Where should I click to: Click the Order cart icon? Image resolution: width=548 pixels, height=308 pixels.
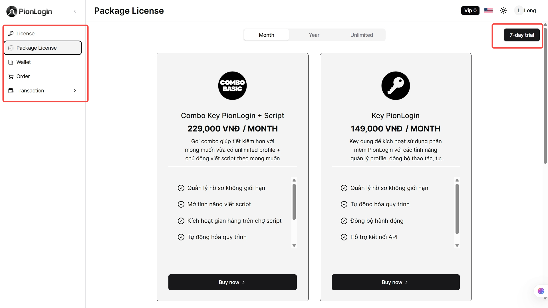point(11,76)
